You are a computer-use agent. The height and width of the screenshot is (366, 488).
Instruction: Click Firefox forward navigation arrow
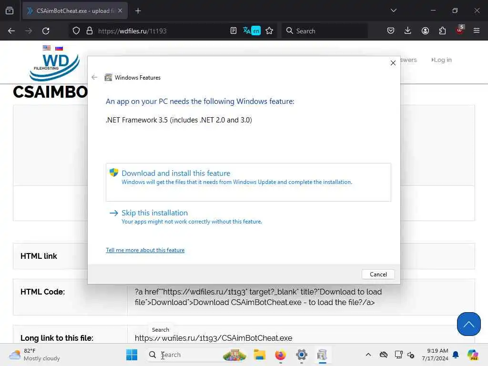coord(29,31)
